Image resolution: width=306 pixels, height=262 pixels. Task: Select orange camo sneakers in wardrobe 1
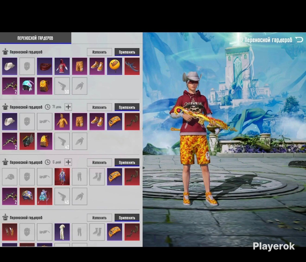pos(97,66)
